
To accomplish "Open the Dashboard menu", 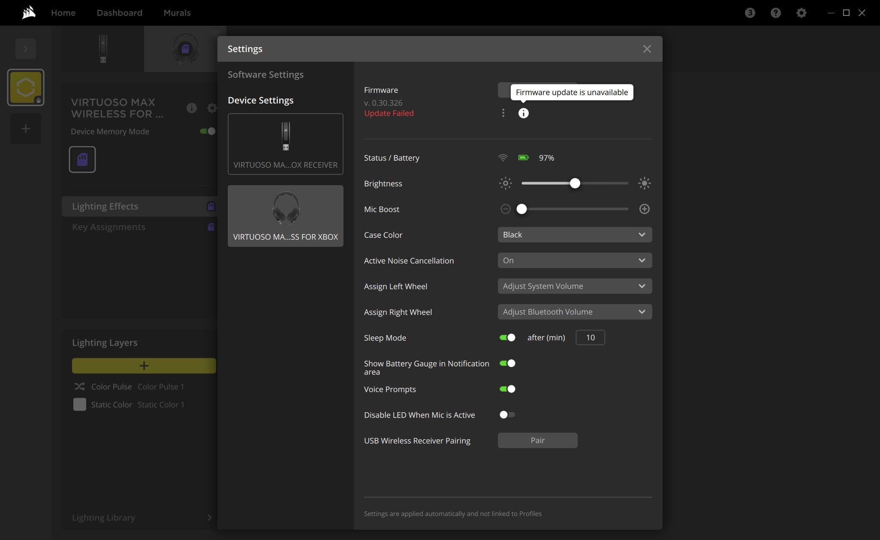I will [119, 13].
